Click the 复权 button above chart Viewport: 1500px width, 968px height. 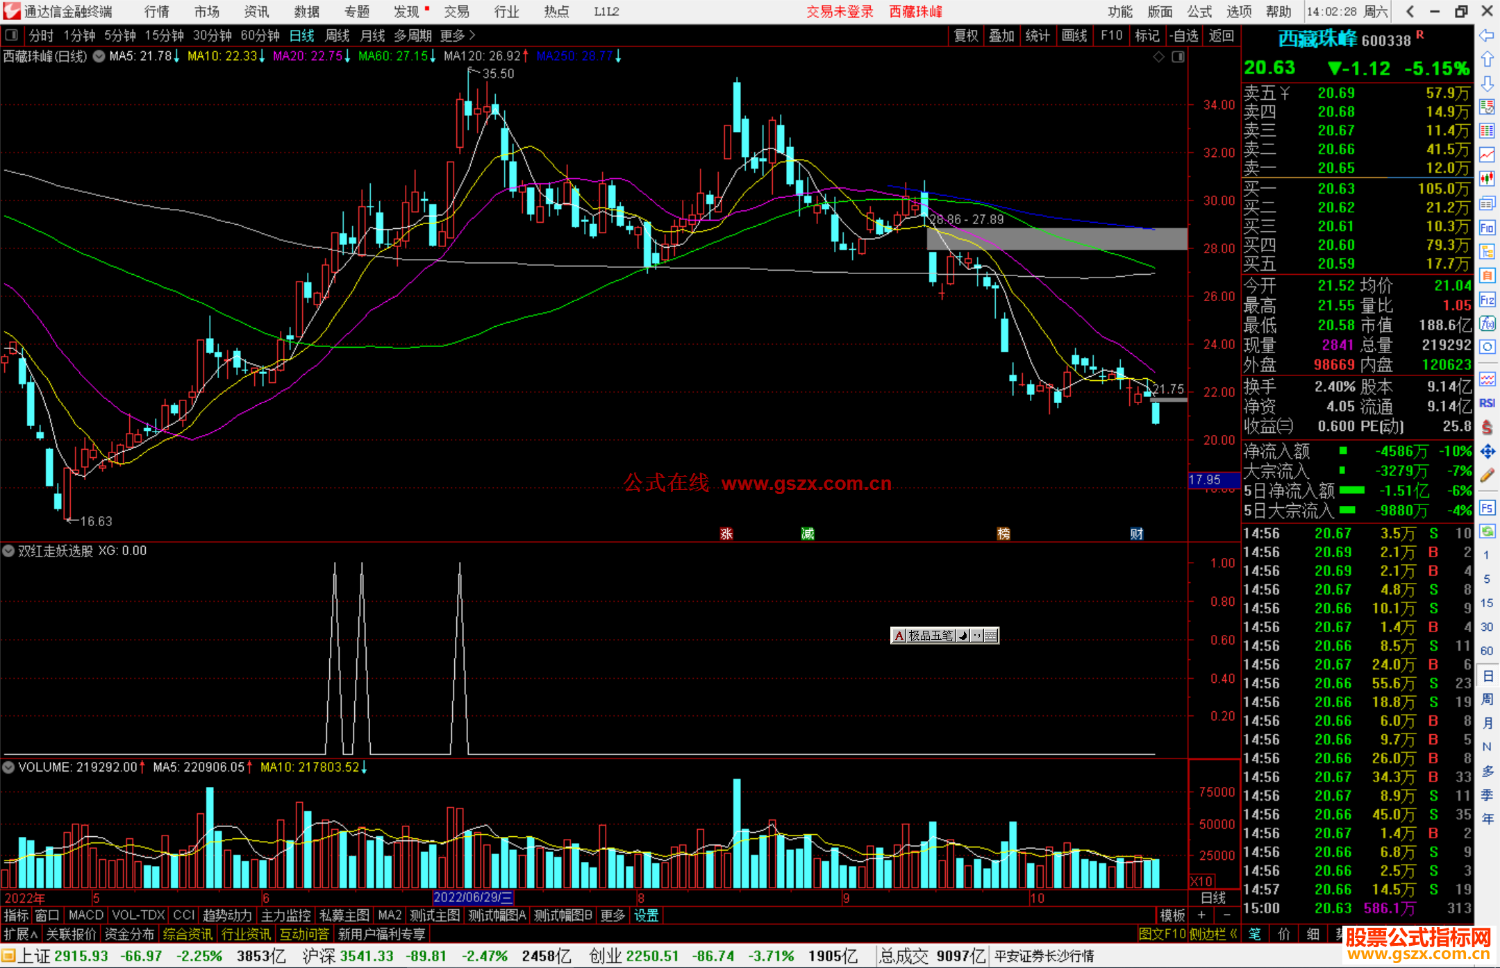966,35
